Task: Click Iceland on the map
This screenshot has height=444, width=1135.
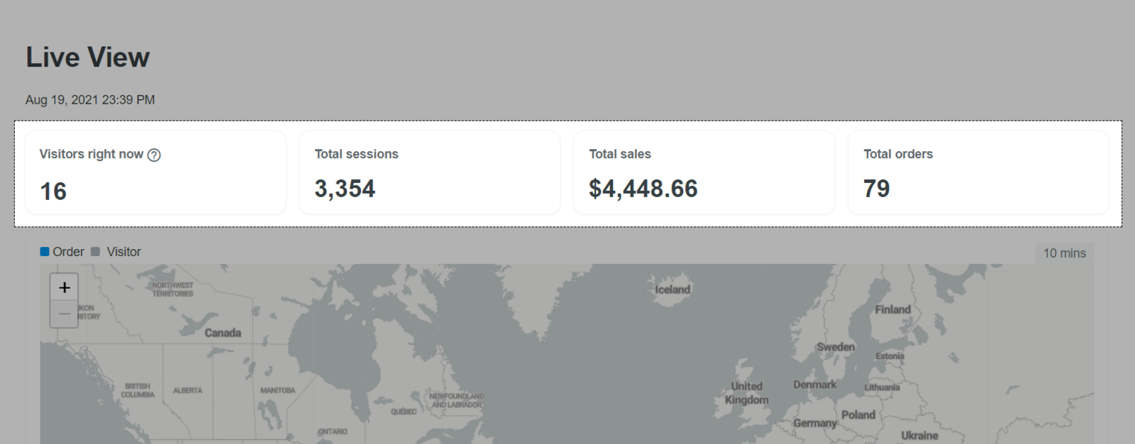Action: tap(672, 289)
